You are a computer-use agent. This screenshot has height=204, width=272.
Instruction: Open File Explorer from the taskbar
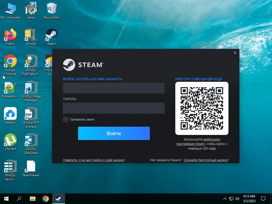[x=32, y=199]
